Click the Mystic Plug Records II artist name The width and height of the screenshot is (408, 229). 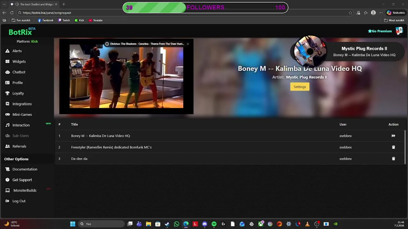(307, 77)
